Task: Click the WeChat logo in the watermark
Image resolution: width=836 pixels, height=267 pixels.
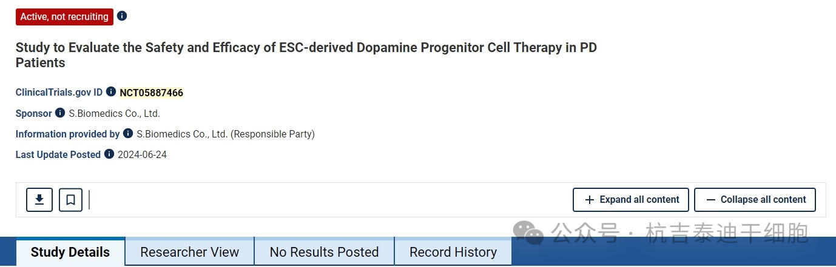Action: click(528, 232)
